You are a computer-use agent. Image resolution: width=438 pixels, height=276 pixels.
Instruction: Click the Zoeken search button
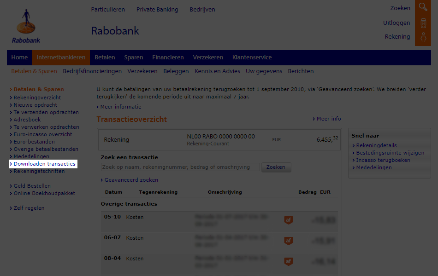click(276, 167)
